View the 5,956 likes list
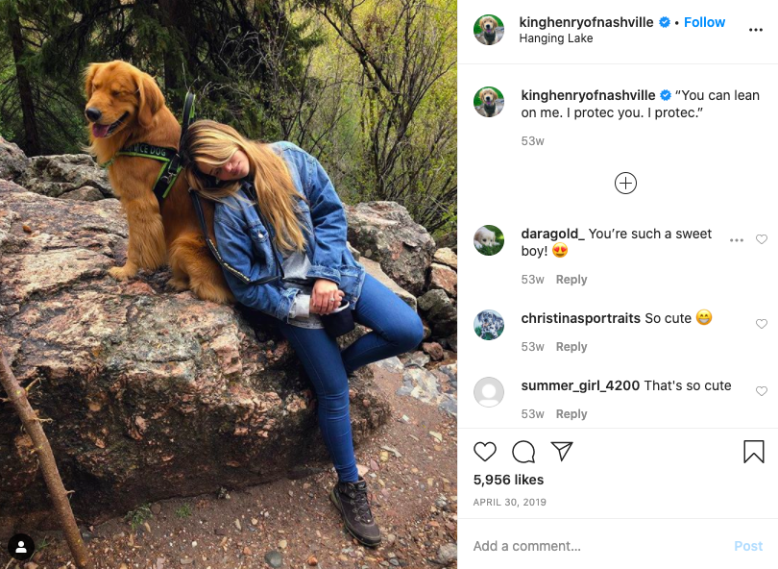The height and width of the screenshot is (569, 778). click(x=508, y=480)
